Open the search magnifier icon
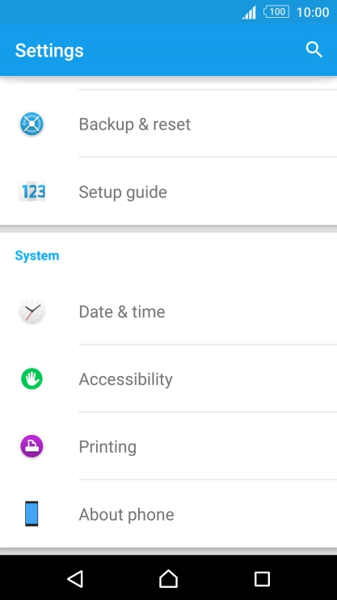Viewport: 337px width, 600px height. 314,50
